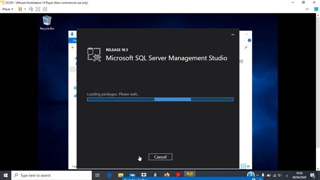Cancel the SSMS installation
Viewport: 320px width, 180px height.
(x=160, y=156)
